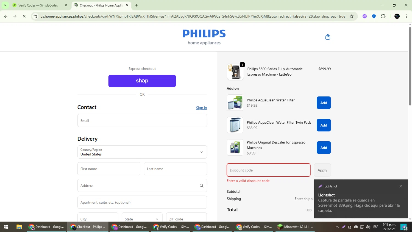Bookmark this page with the star icon
This screenshot has height=232, width=412.
tap(352, 16)
